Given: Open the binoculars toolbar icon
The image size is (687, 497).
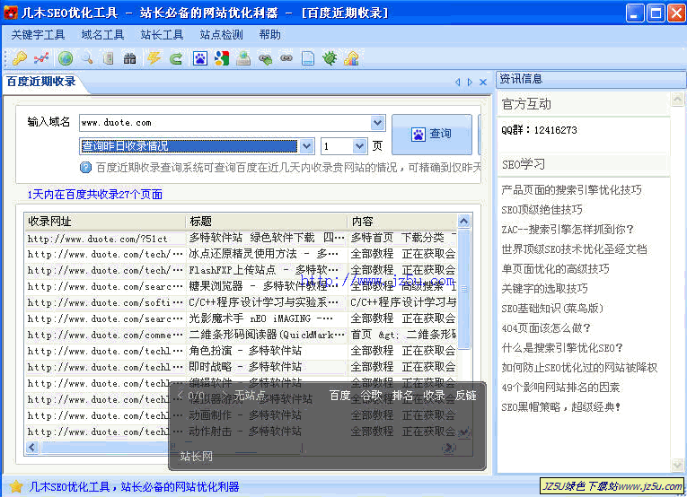Looking at the screenshot, I should click(129, 58).
